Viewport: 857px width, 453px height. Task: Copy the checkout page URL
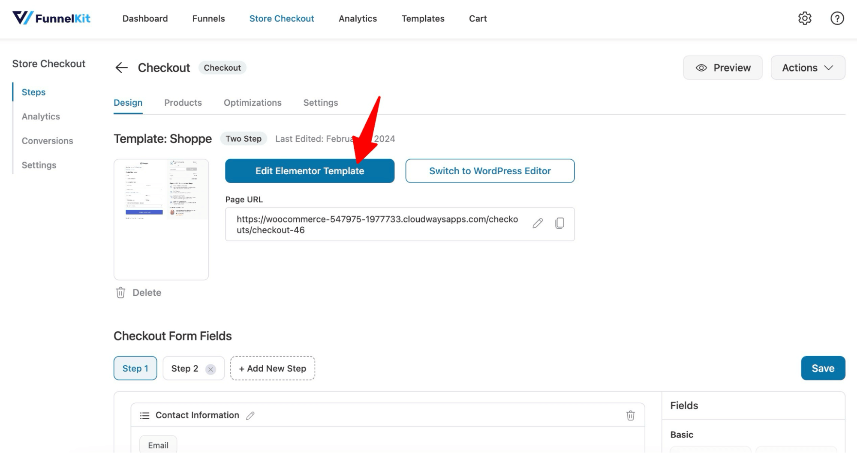tap(559, 224)
